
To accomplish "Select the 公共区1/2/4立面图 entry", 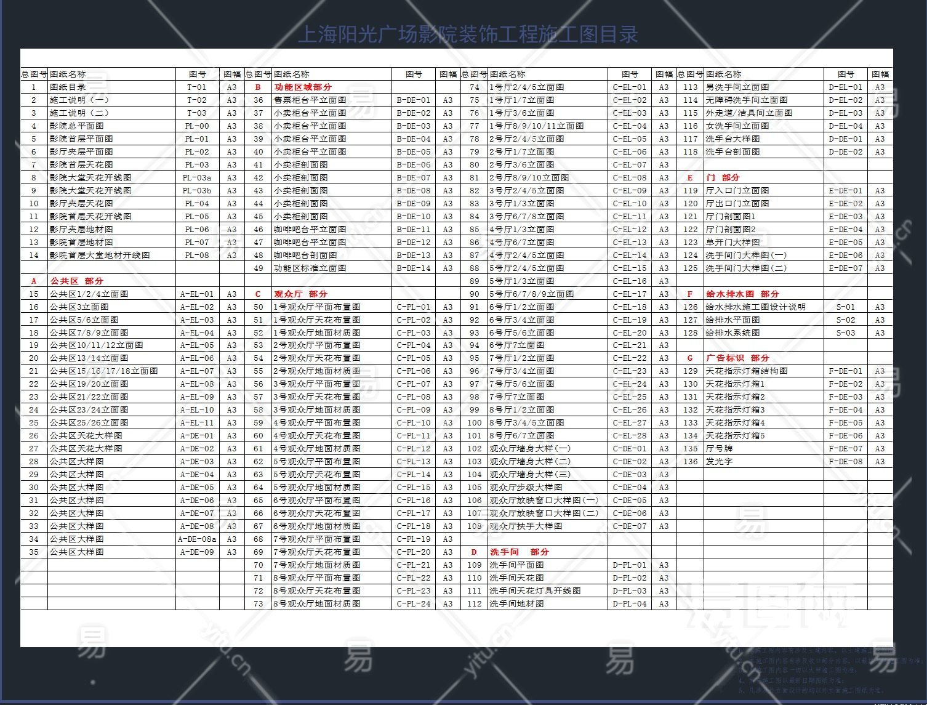I will pos(89,294).
